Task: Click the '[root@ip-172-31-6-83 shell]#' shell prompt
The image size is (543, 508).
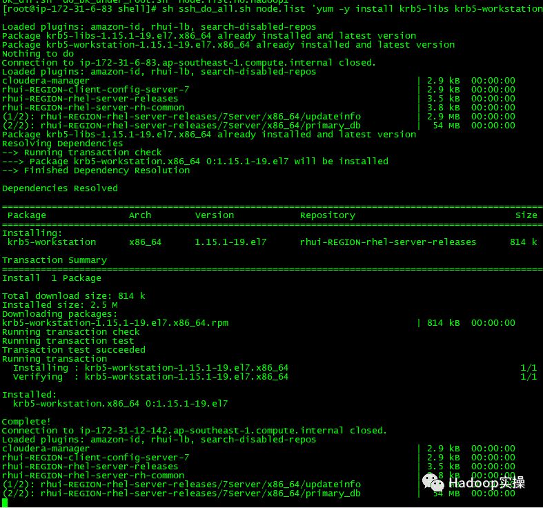Action: click(79, 8)
